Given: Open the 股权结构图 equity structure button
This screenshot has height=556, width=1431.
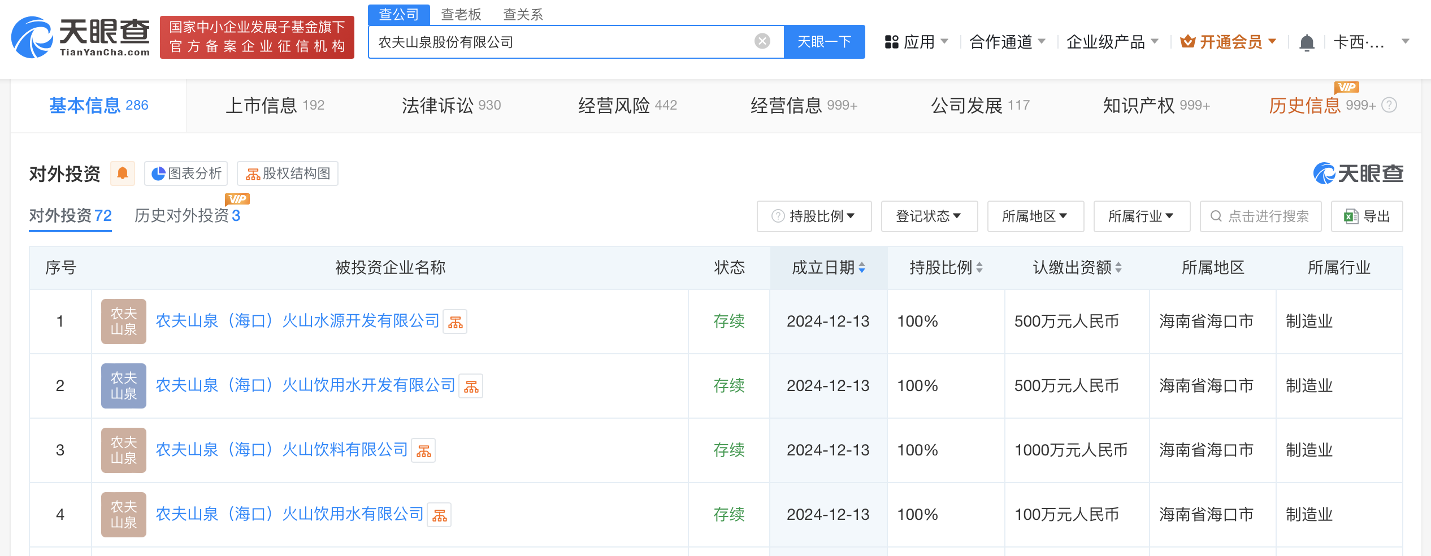Looking at the screenshot, I should (x=288, y=173).
